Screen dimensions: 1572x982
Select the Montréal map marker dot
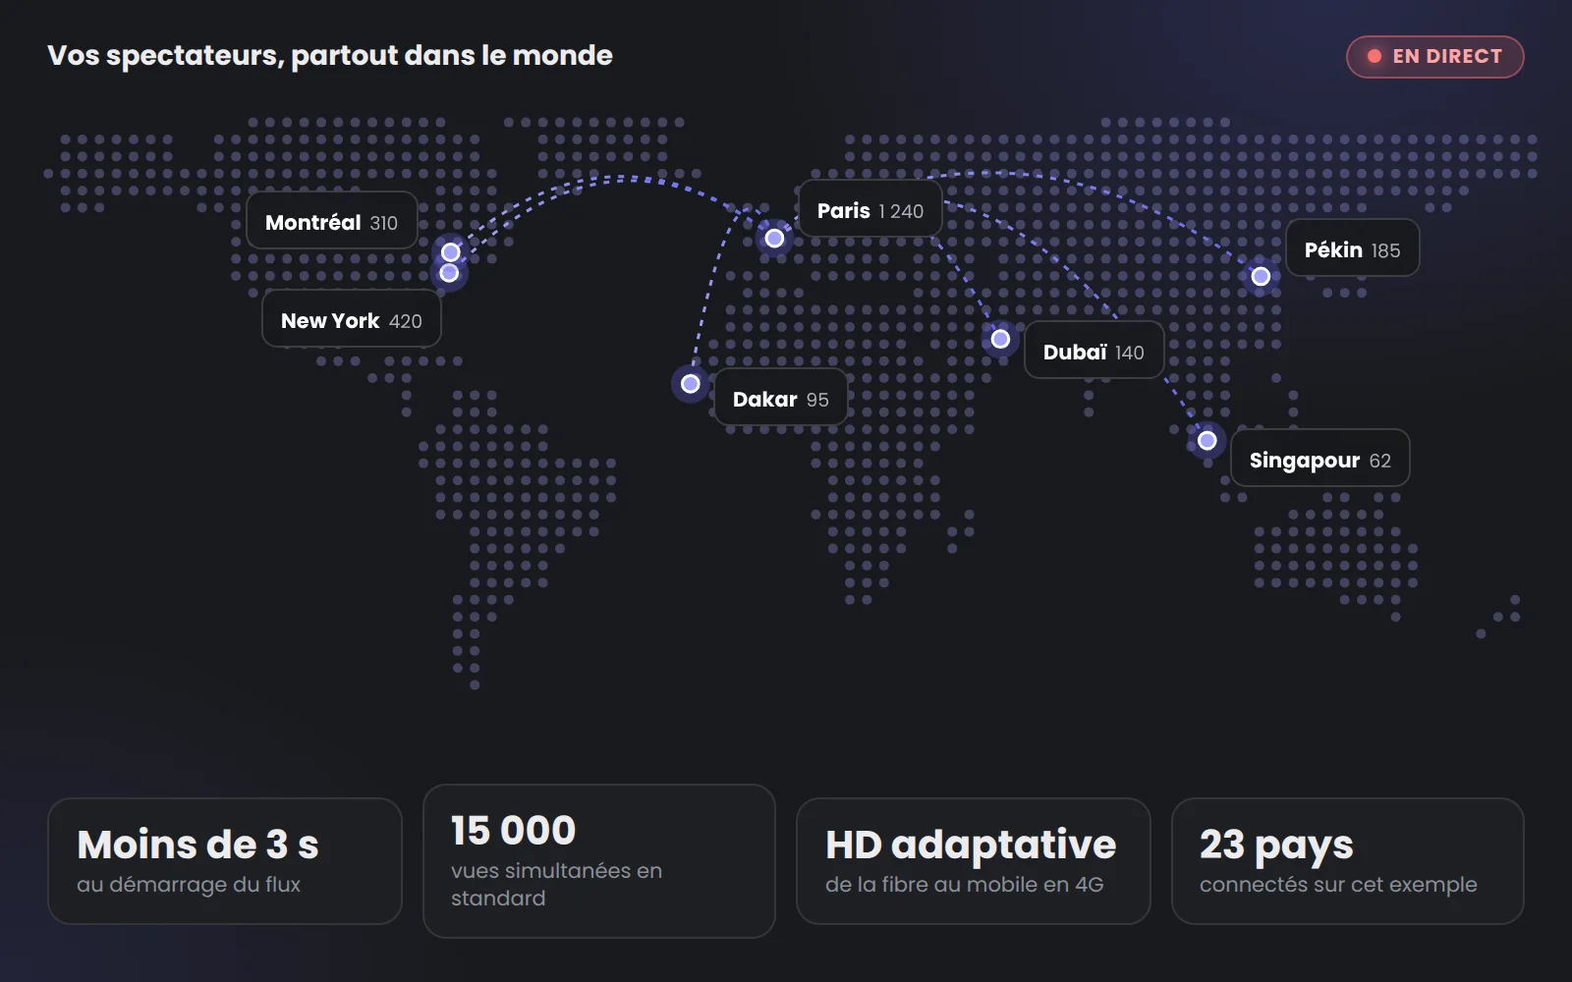click(451, 252)
